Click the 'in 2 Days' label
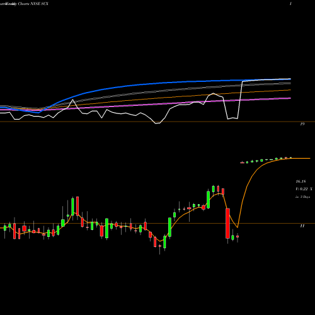This screenshot has height=315, width=315. [302, 197]
